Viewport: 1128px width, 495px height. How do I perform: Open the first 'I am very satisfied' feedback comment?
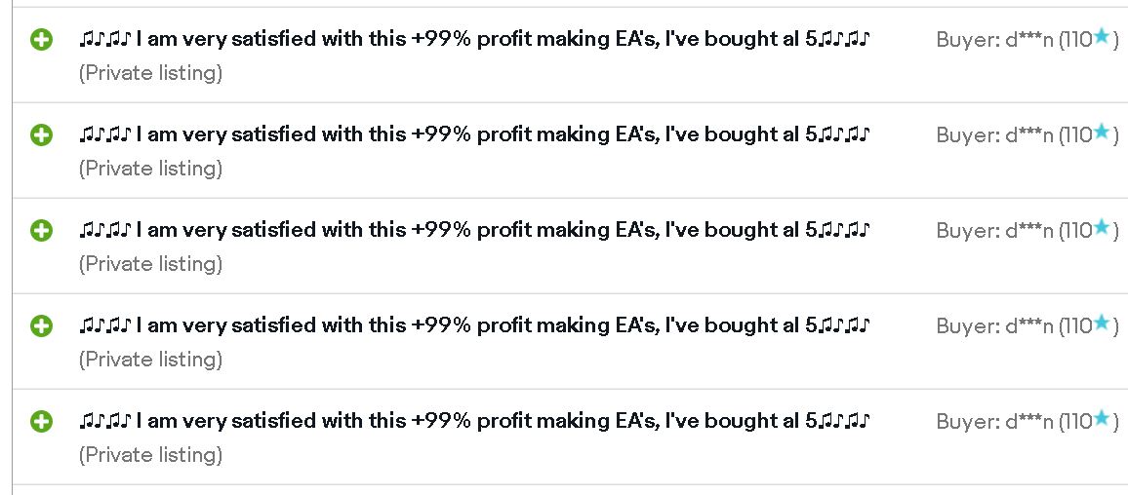(x=475, y=39)
